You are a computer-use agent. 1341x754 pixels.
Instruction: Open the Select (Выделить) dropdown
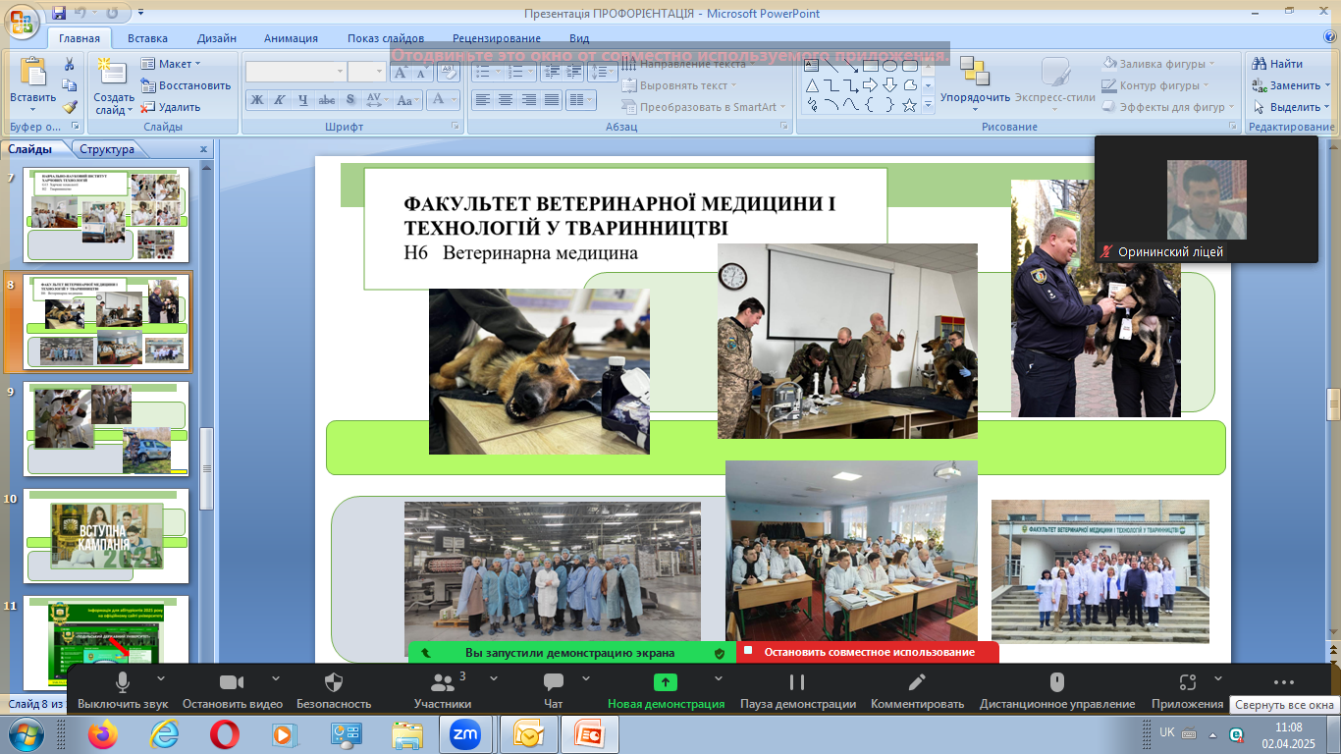tap(1293, 107)
